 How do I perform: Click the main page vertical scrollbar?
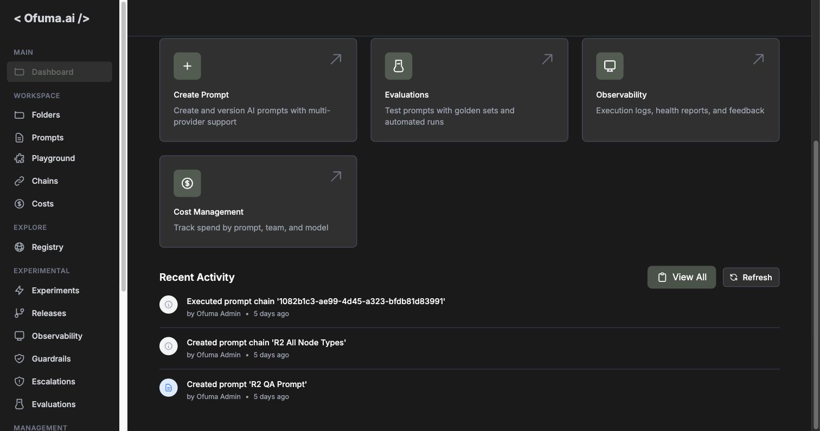pos(816,284)
